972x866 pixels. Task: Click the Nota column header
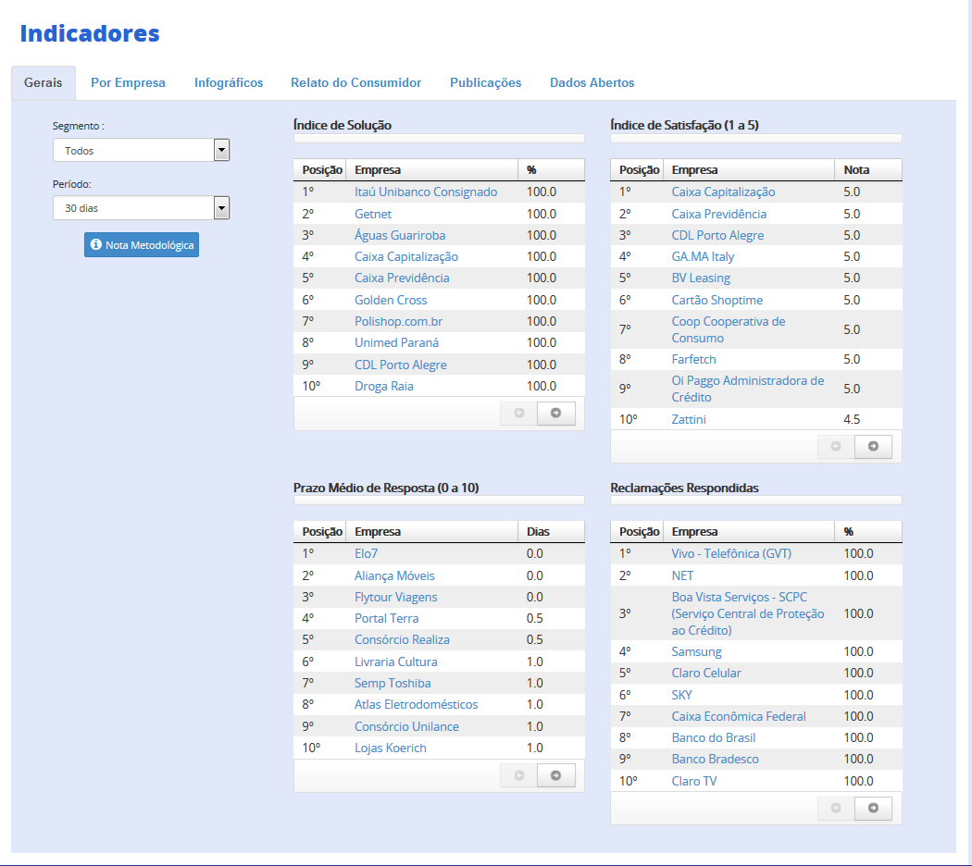[868, 169]
